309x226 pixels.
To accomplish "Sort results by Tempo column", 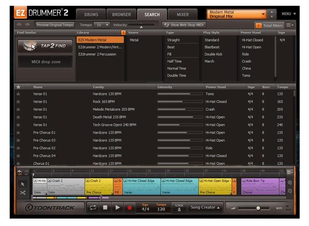I will coord(282,87).
